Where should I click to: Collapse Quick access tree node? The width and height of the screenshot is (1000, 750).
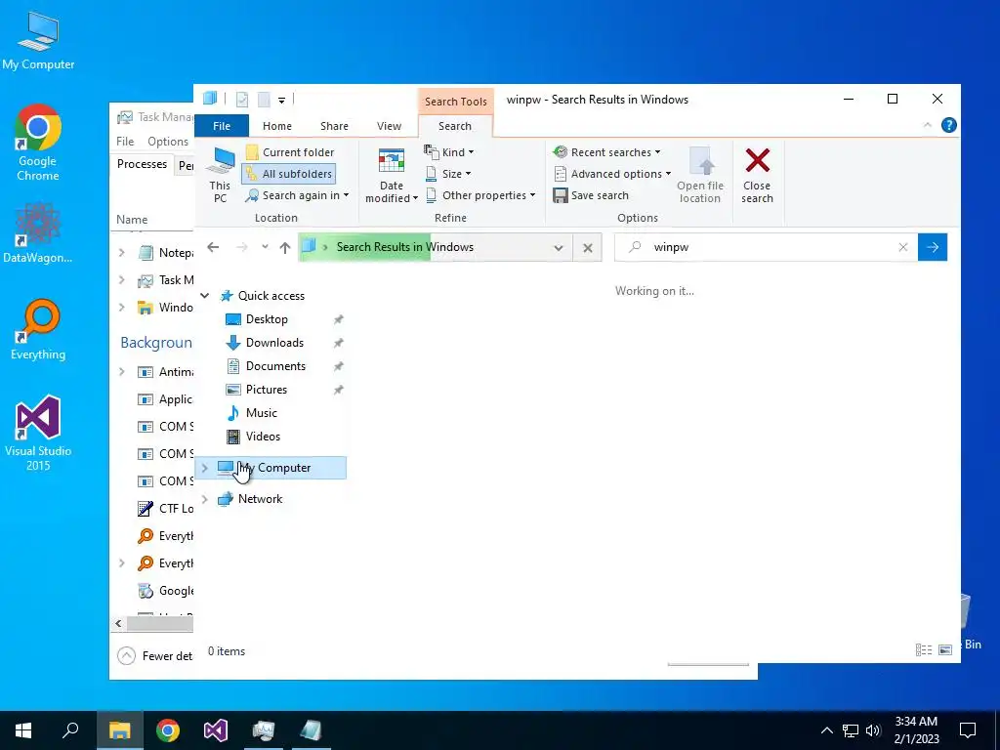click(205, 295)
